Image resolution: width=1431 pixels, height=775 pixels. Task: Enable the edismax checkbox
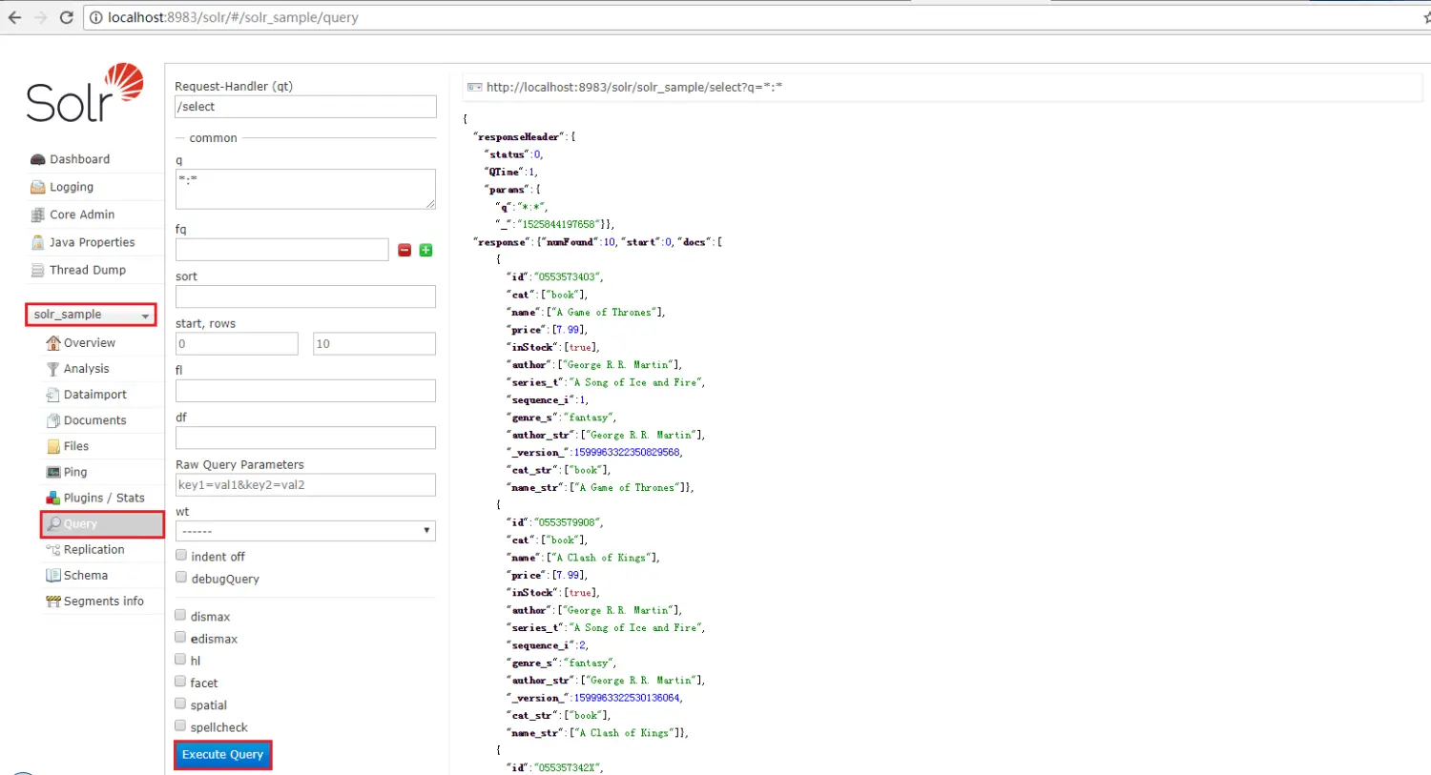coord(180,637)
